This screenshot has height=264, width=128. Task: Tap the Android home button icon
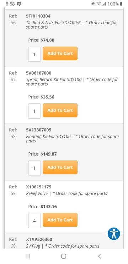[x=64, y=256]
